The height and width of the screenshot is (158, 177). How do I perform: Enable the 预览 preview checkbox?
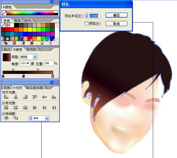click(x=87, y=24)
